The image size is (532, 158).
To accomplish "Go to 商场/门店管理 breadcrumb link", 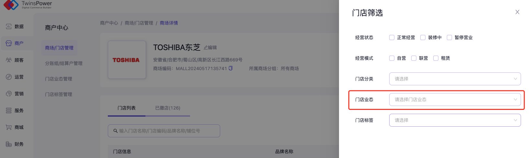I will pyautogui.click(x=139, y=23).
